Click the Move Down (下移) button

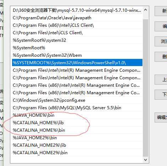point(161,95)
